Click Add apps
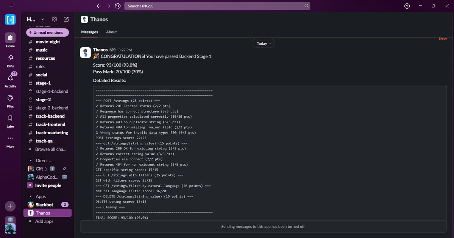Image resolution: width=454 pixels, height=238 pixels. (47, 221)
